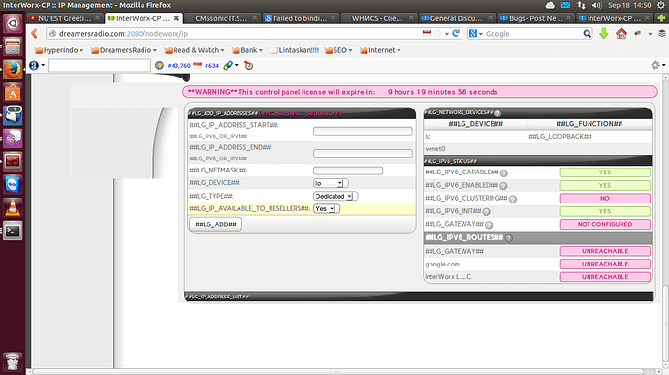
Task: Expand the Read & Watch bookmarks folder
Action: pyautogui.click(x=195, y=50)
